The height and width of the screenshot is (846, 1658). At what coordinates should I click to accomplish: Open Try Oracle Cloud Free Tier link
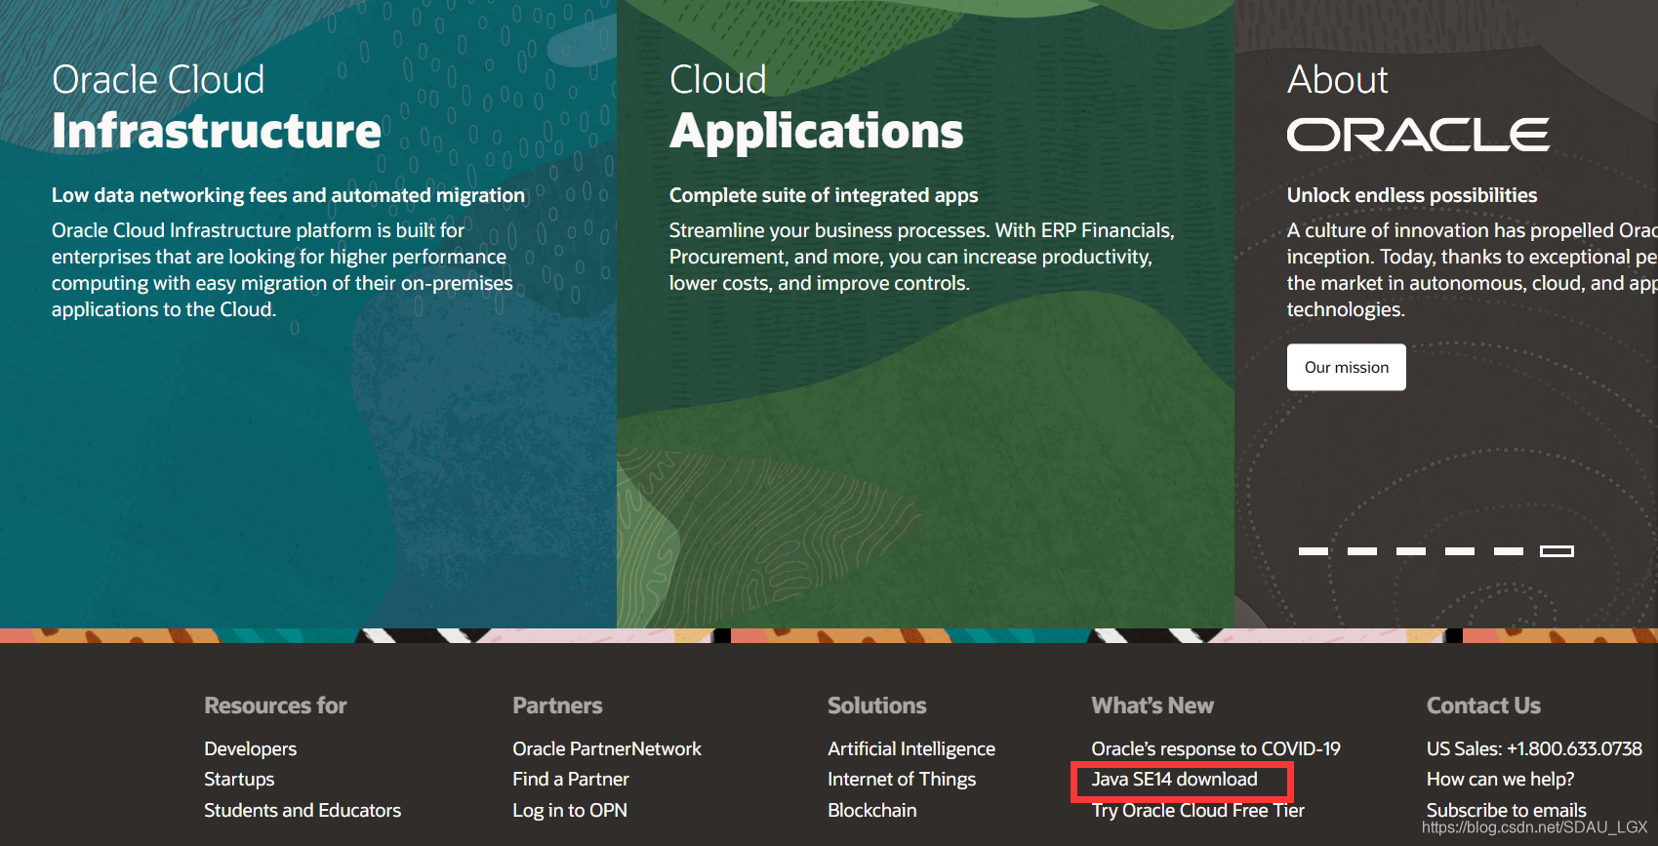tap(1197, 810)
